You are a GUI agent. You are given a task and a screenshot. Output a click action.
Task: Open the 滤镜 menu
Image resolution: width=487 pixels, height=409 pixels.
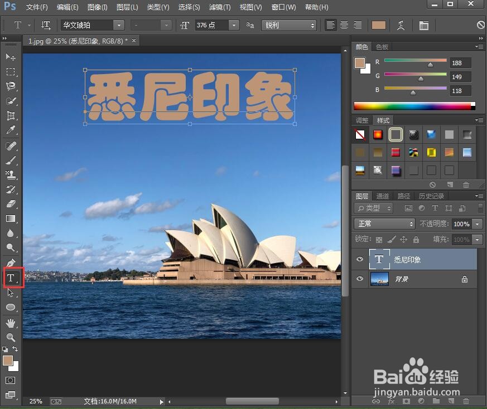220,7
